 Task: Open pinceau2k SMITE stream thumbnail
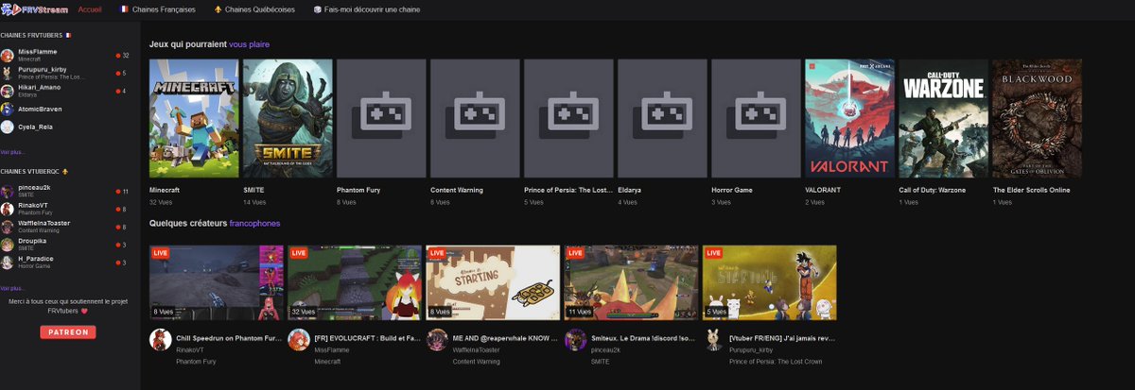pos(631,283)
